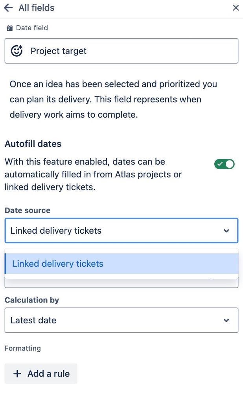Open the Date source dropdown

tap(121, 231)
